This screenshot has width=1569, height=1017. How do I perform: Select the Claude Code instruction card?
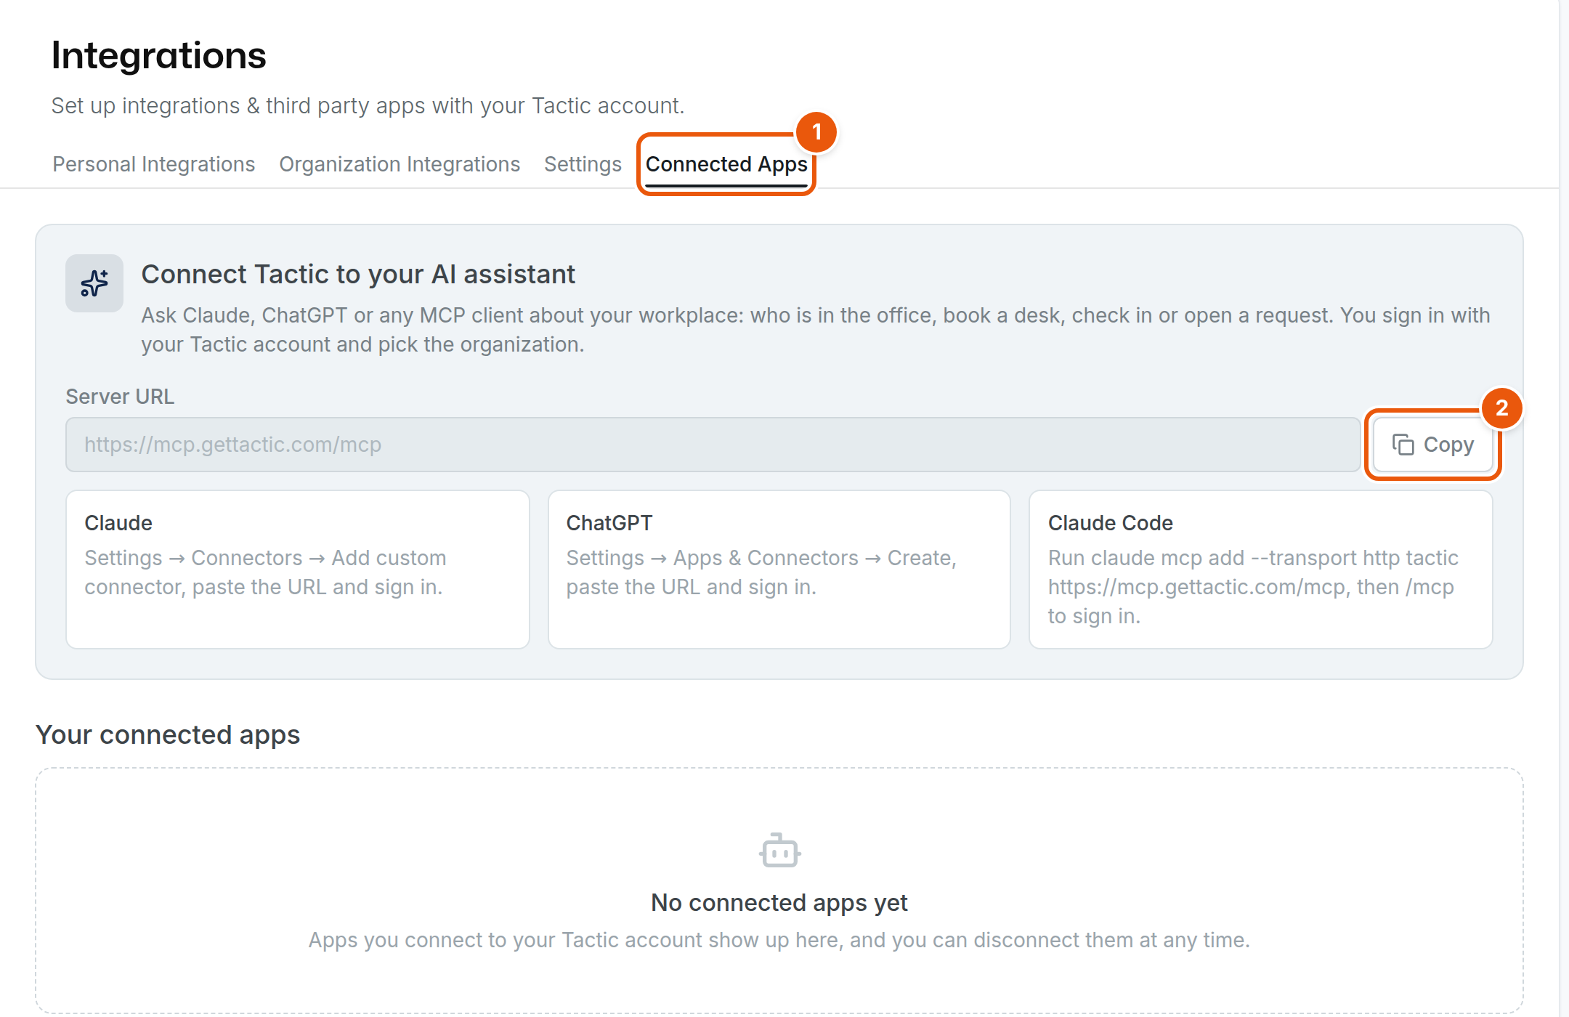1261,570
